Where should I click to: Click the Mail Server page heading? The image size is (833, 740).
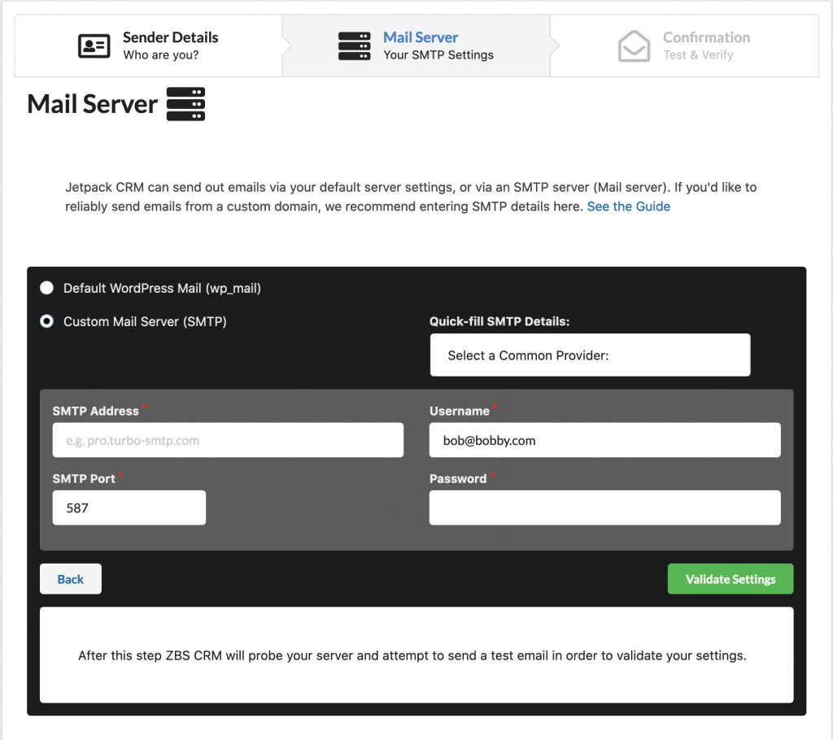tap(93, 104)
